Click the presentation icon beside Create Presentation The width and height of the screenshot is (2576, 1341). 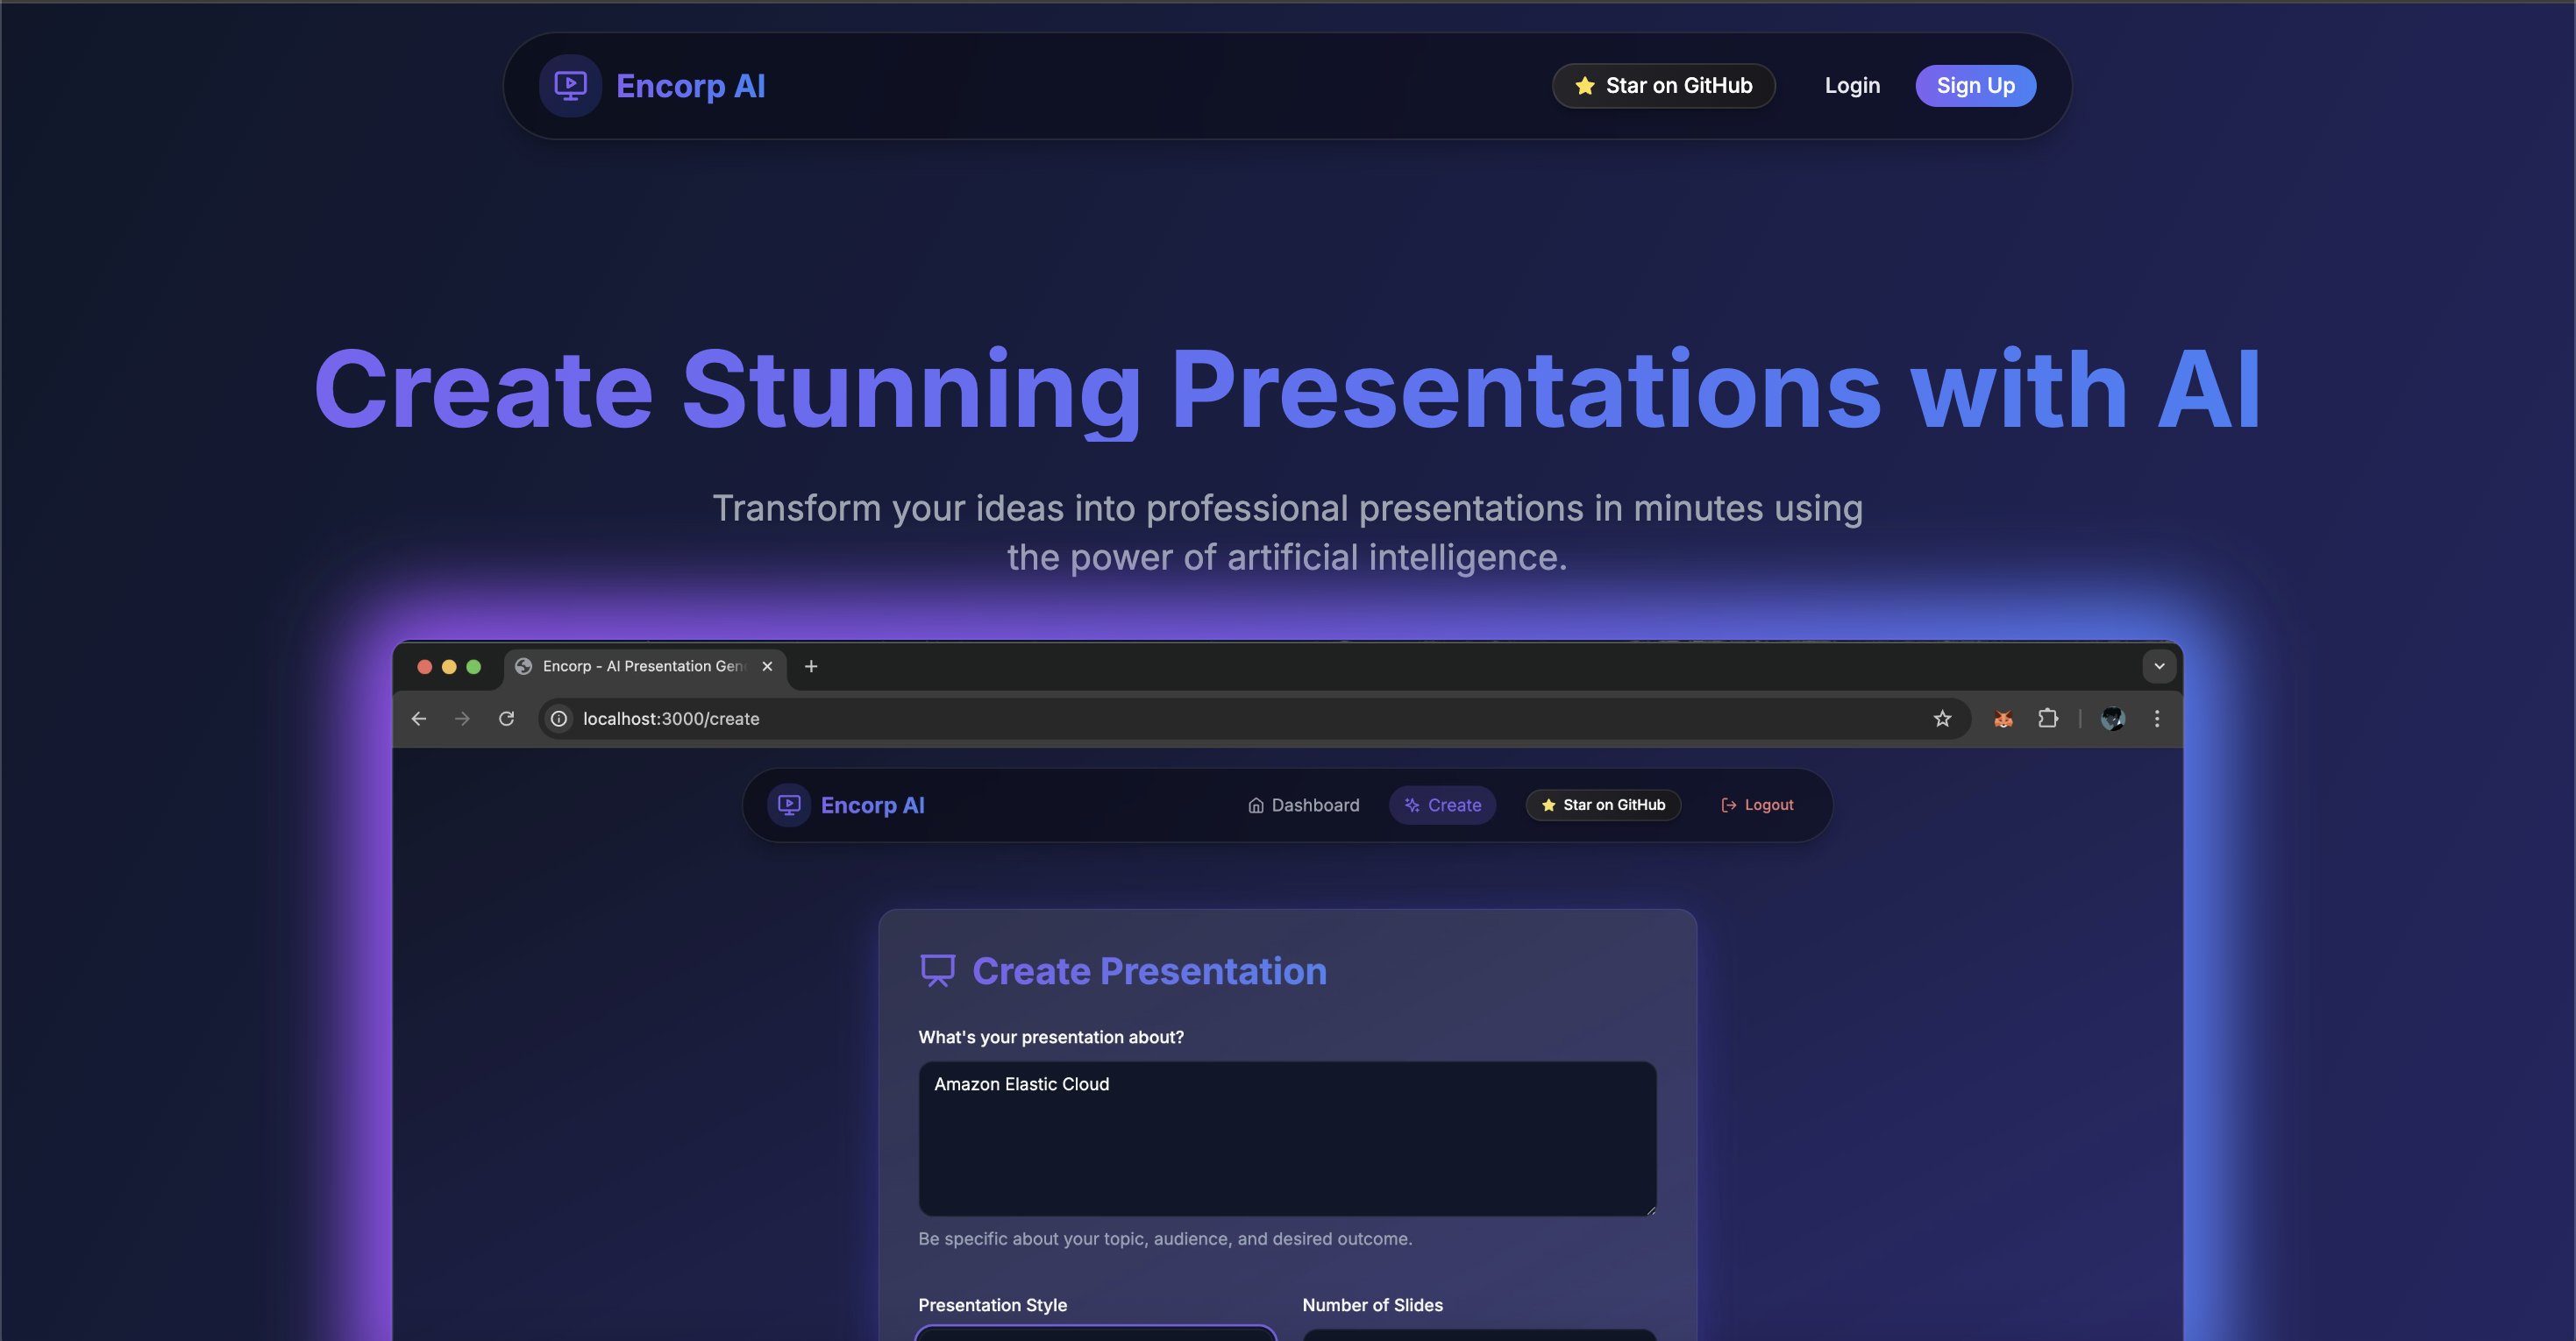pos(937,971)
